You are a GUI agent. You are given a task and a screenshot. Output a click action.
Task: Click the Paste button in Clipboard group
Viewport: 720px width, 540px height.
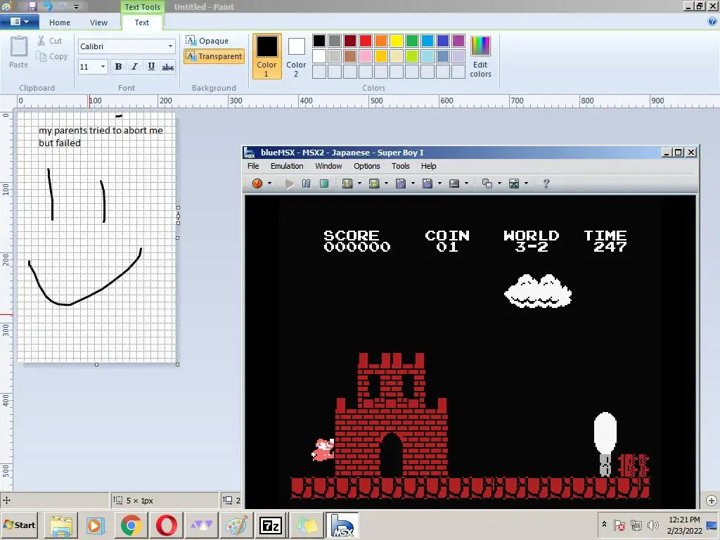(x=18, y=52)
